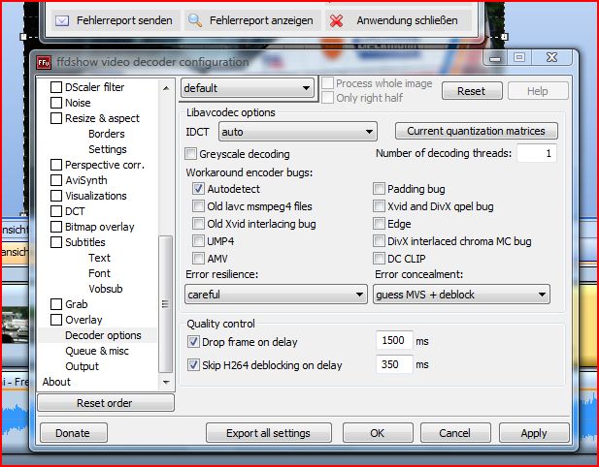Enable the Noise filter checkbox

56,103
